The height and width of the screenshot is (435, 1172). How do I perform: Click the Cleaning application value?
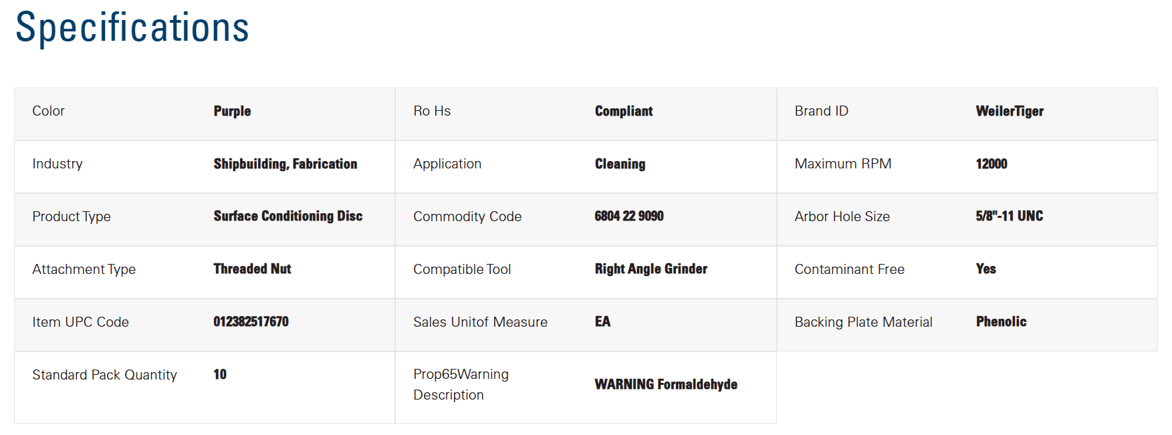click(620, 164)
